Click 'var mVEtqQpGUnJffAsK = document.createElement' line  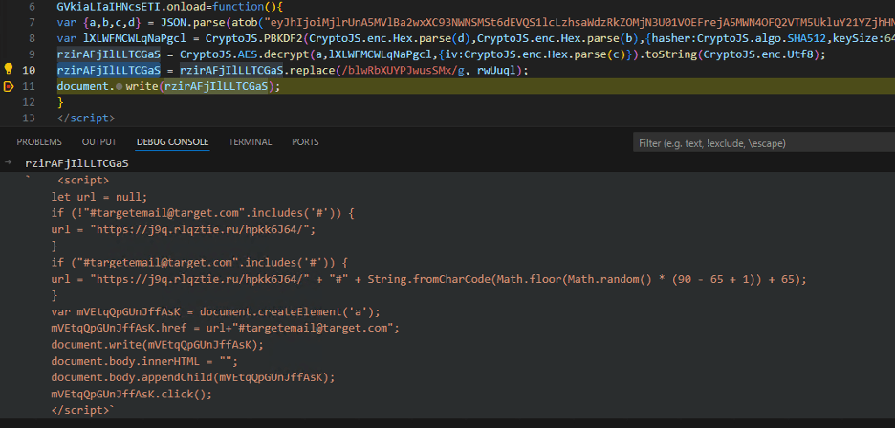[216, 312]
